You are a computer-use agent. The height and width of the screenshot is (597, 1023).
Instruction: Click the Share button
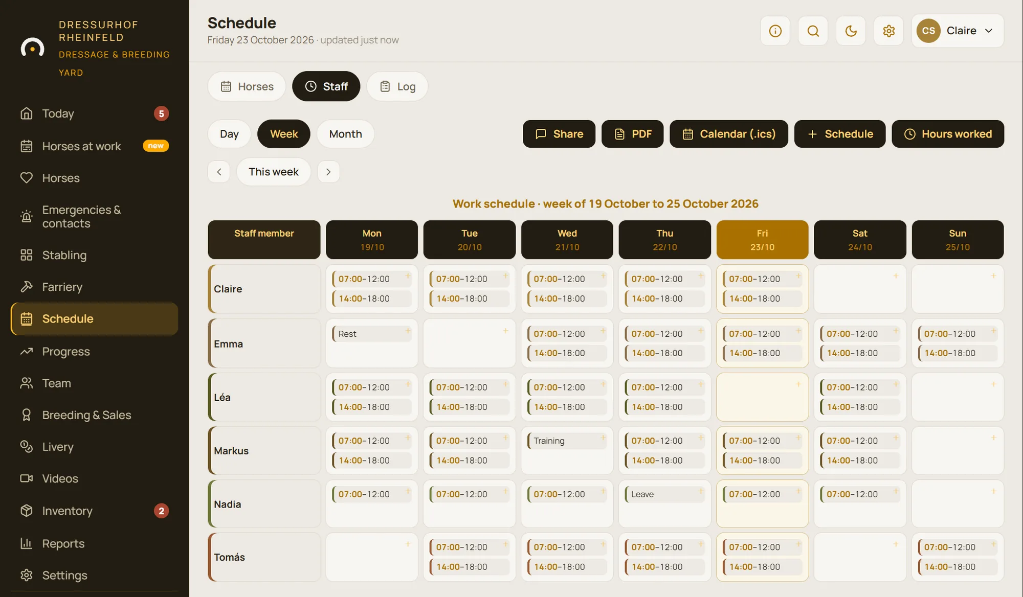pyautogui.click(x=559, y=134)
